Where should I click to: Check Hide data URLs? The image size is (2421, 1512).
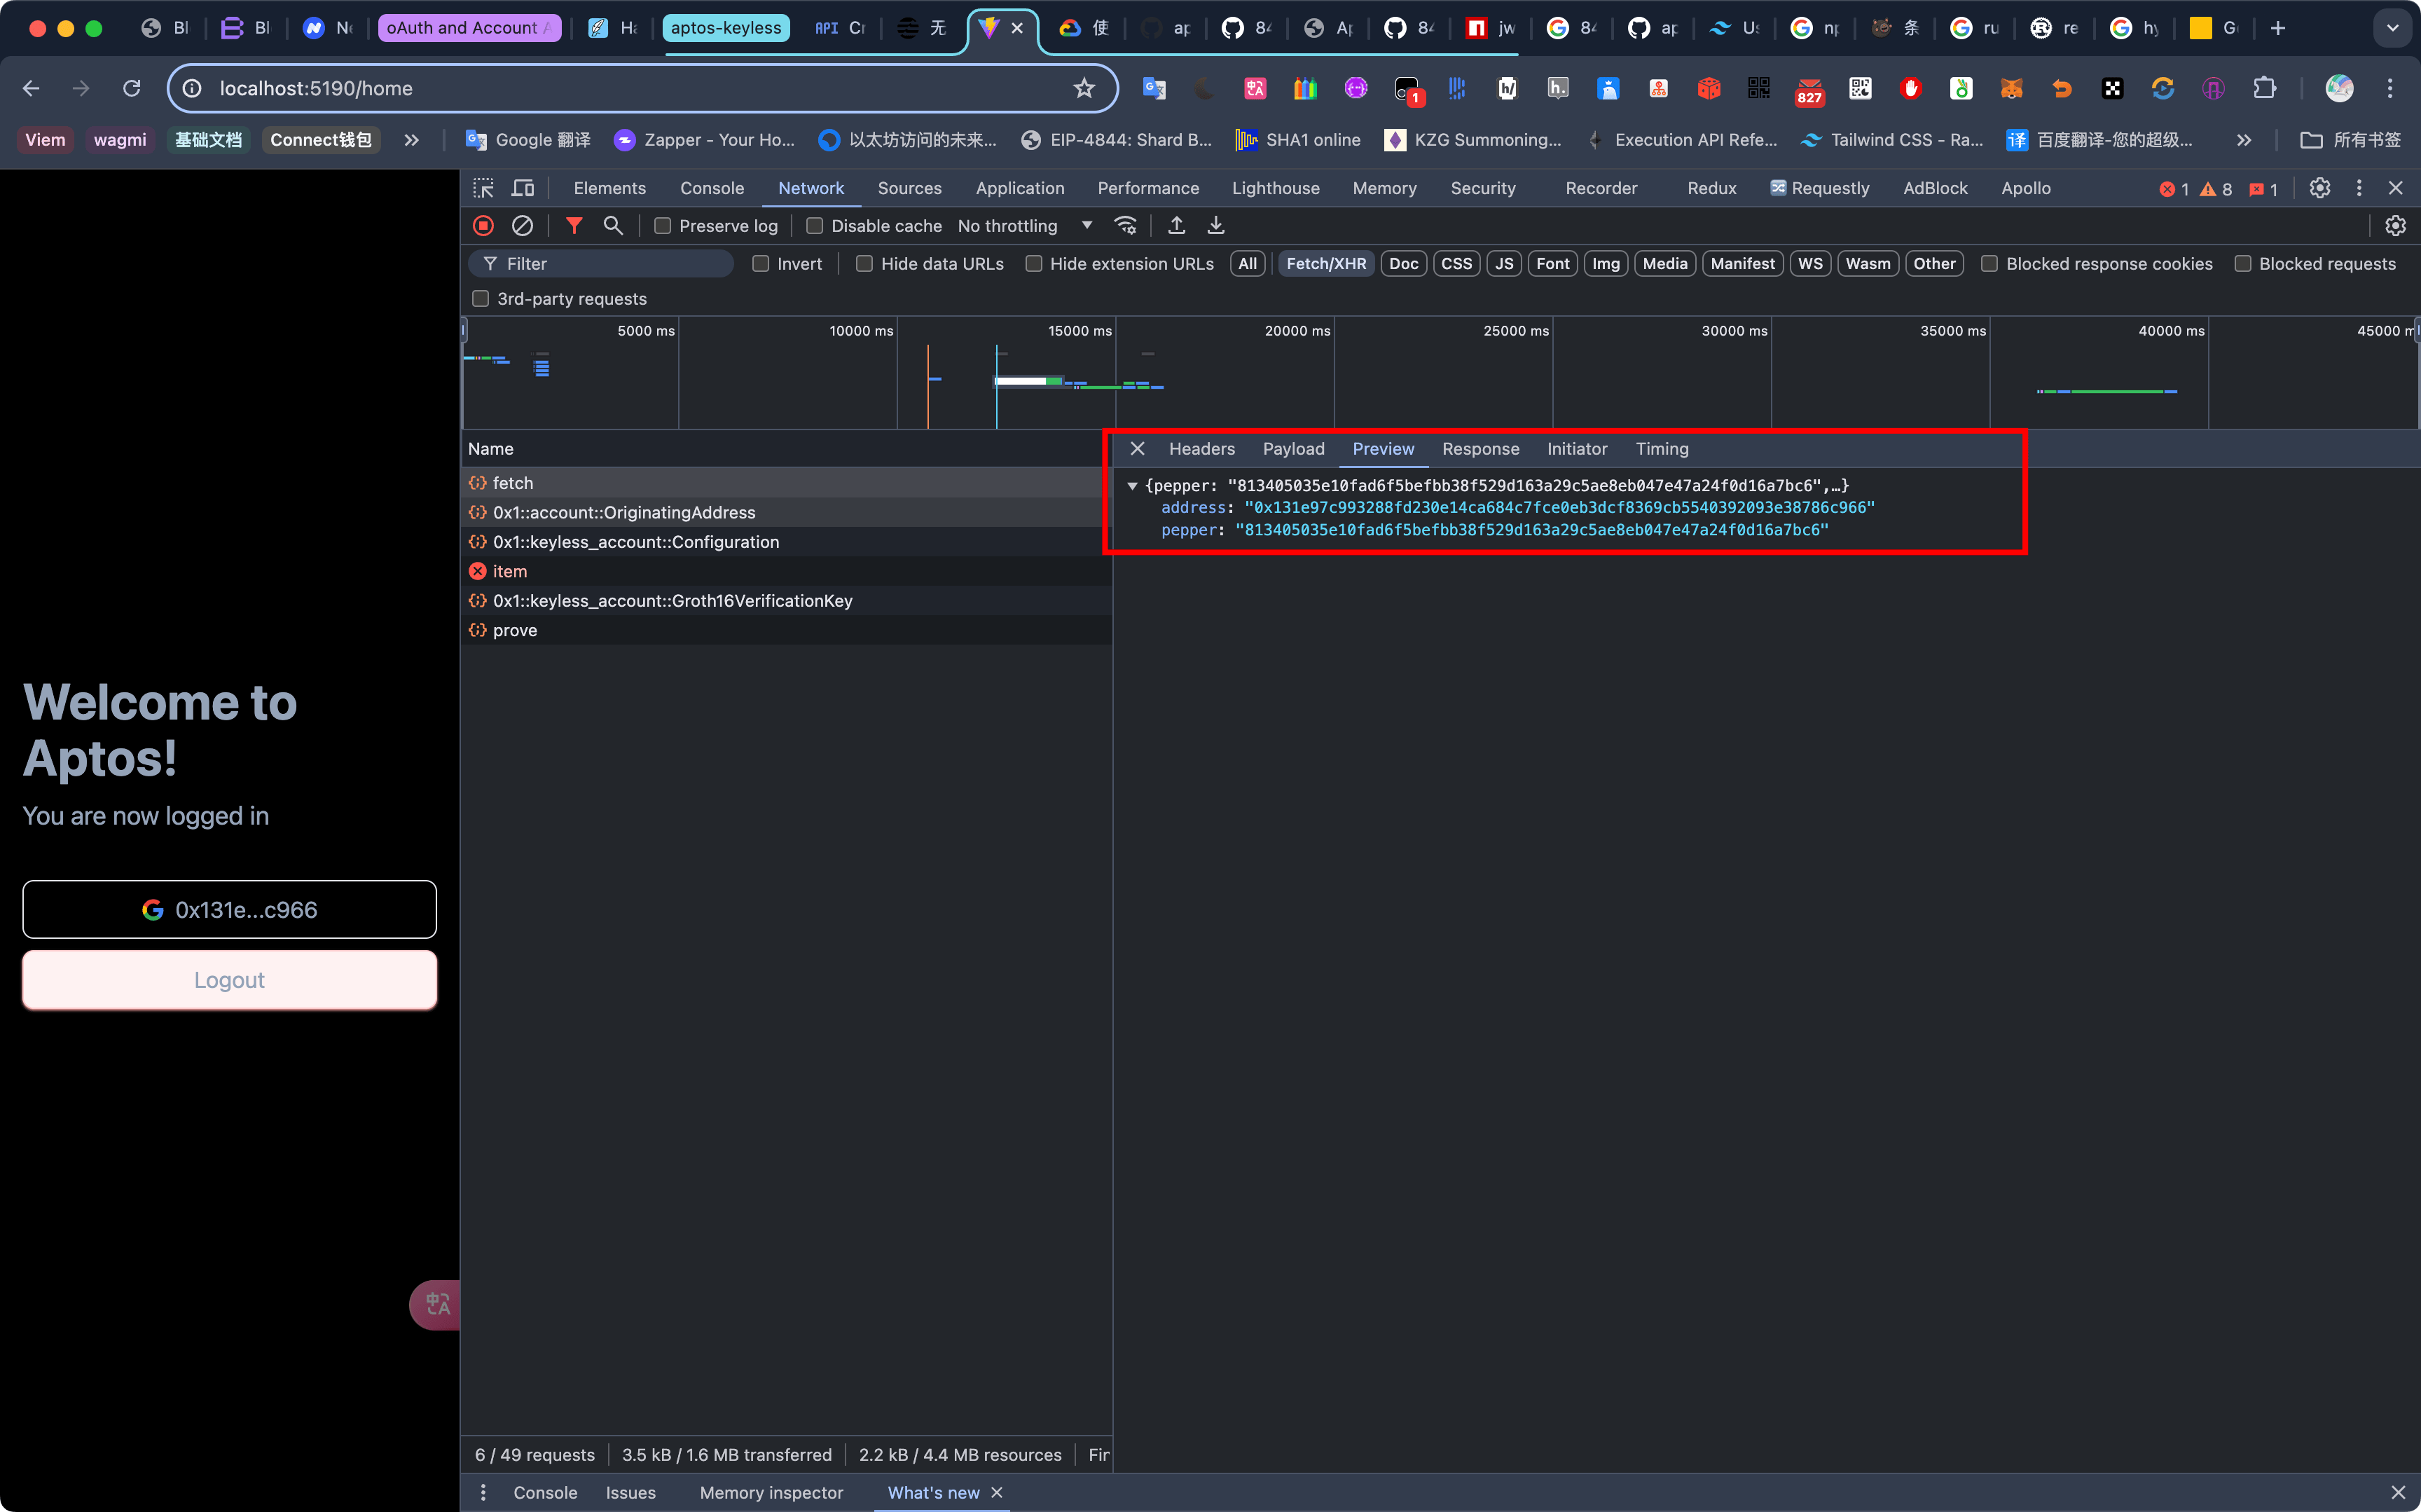pyautogui.click(x=864, y=264)
